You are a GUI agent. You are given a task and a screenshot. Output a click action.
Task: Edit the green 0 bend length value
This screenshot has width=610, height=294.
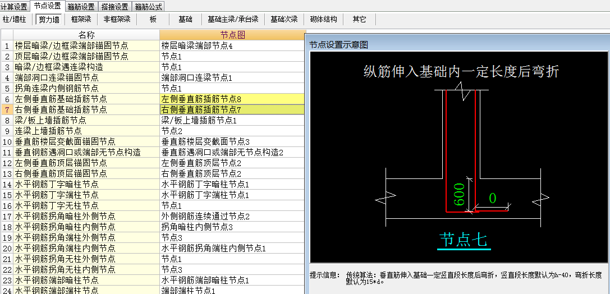coord(493,198)
